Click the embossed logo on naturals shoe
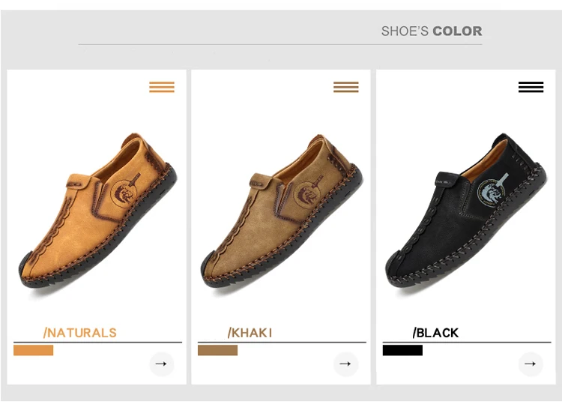 (x=124, y=195)
